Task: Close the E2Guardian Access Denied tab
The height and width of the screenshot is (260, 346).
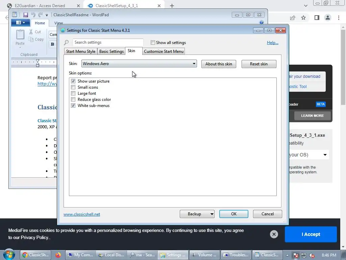Action: [x=78, y=6]
